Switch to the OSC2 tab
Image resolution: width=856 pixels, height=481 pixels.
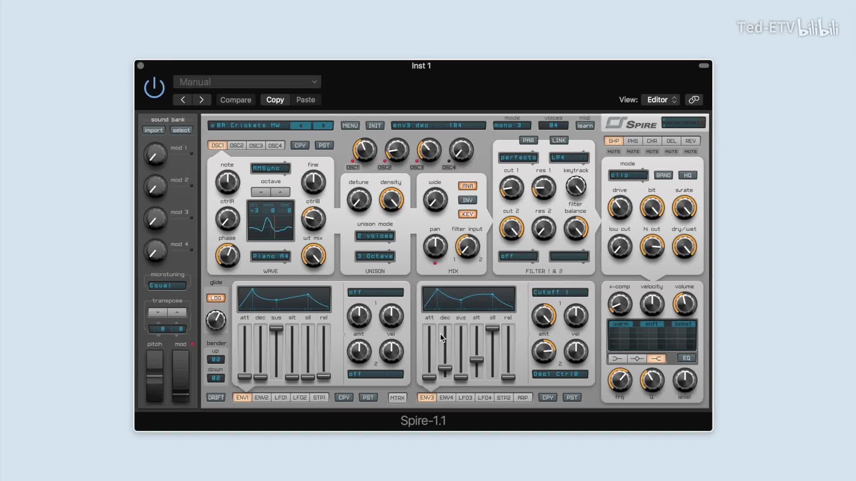click(x=237, y=146)
